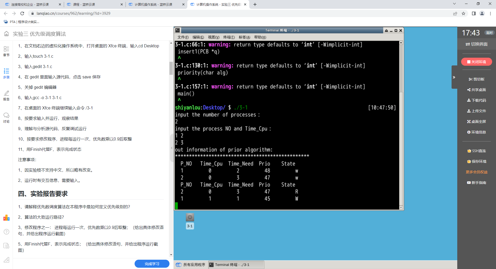The image size is (496, 269).
Task: Click 下载代码 download code option
Action: 477,100
